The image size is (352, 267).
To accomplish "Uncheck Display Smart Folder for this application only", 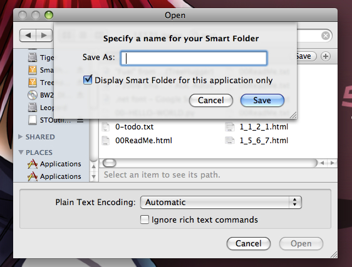I will point(88,79).
